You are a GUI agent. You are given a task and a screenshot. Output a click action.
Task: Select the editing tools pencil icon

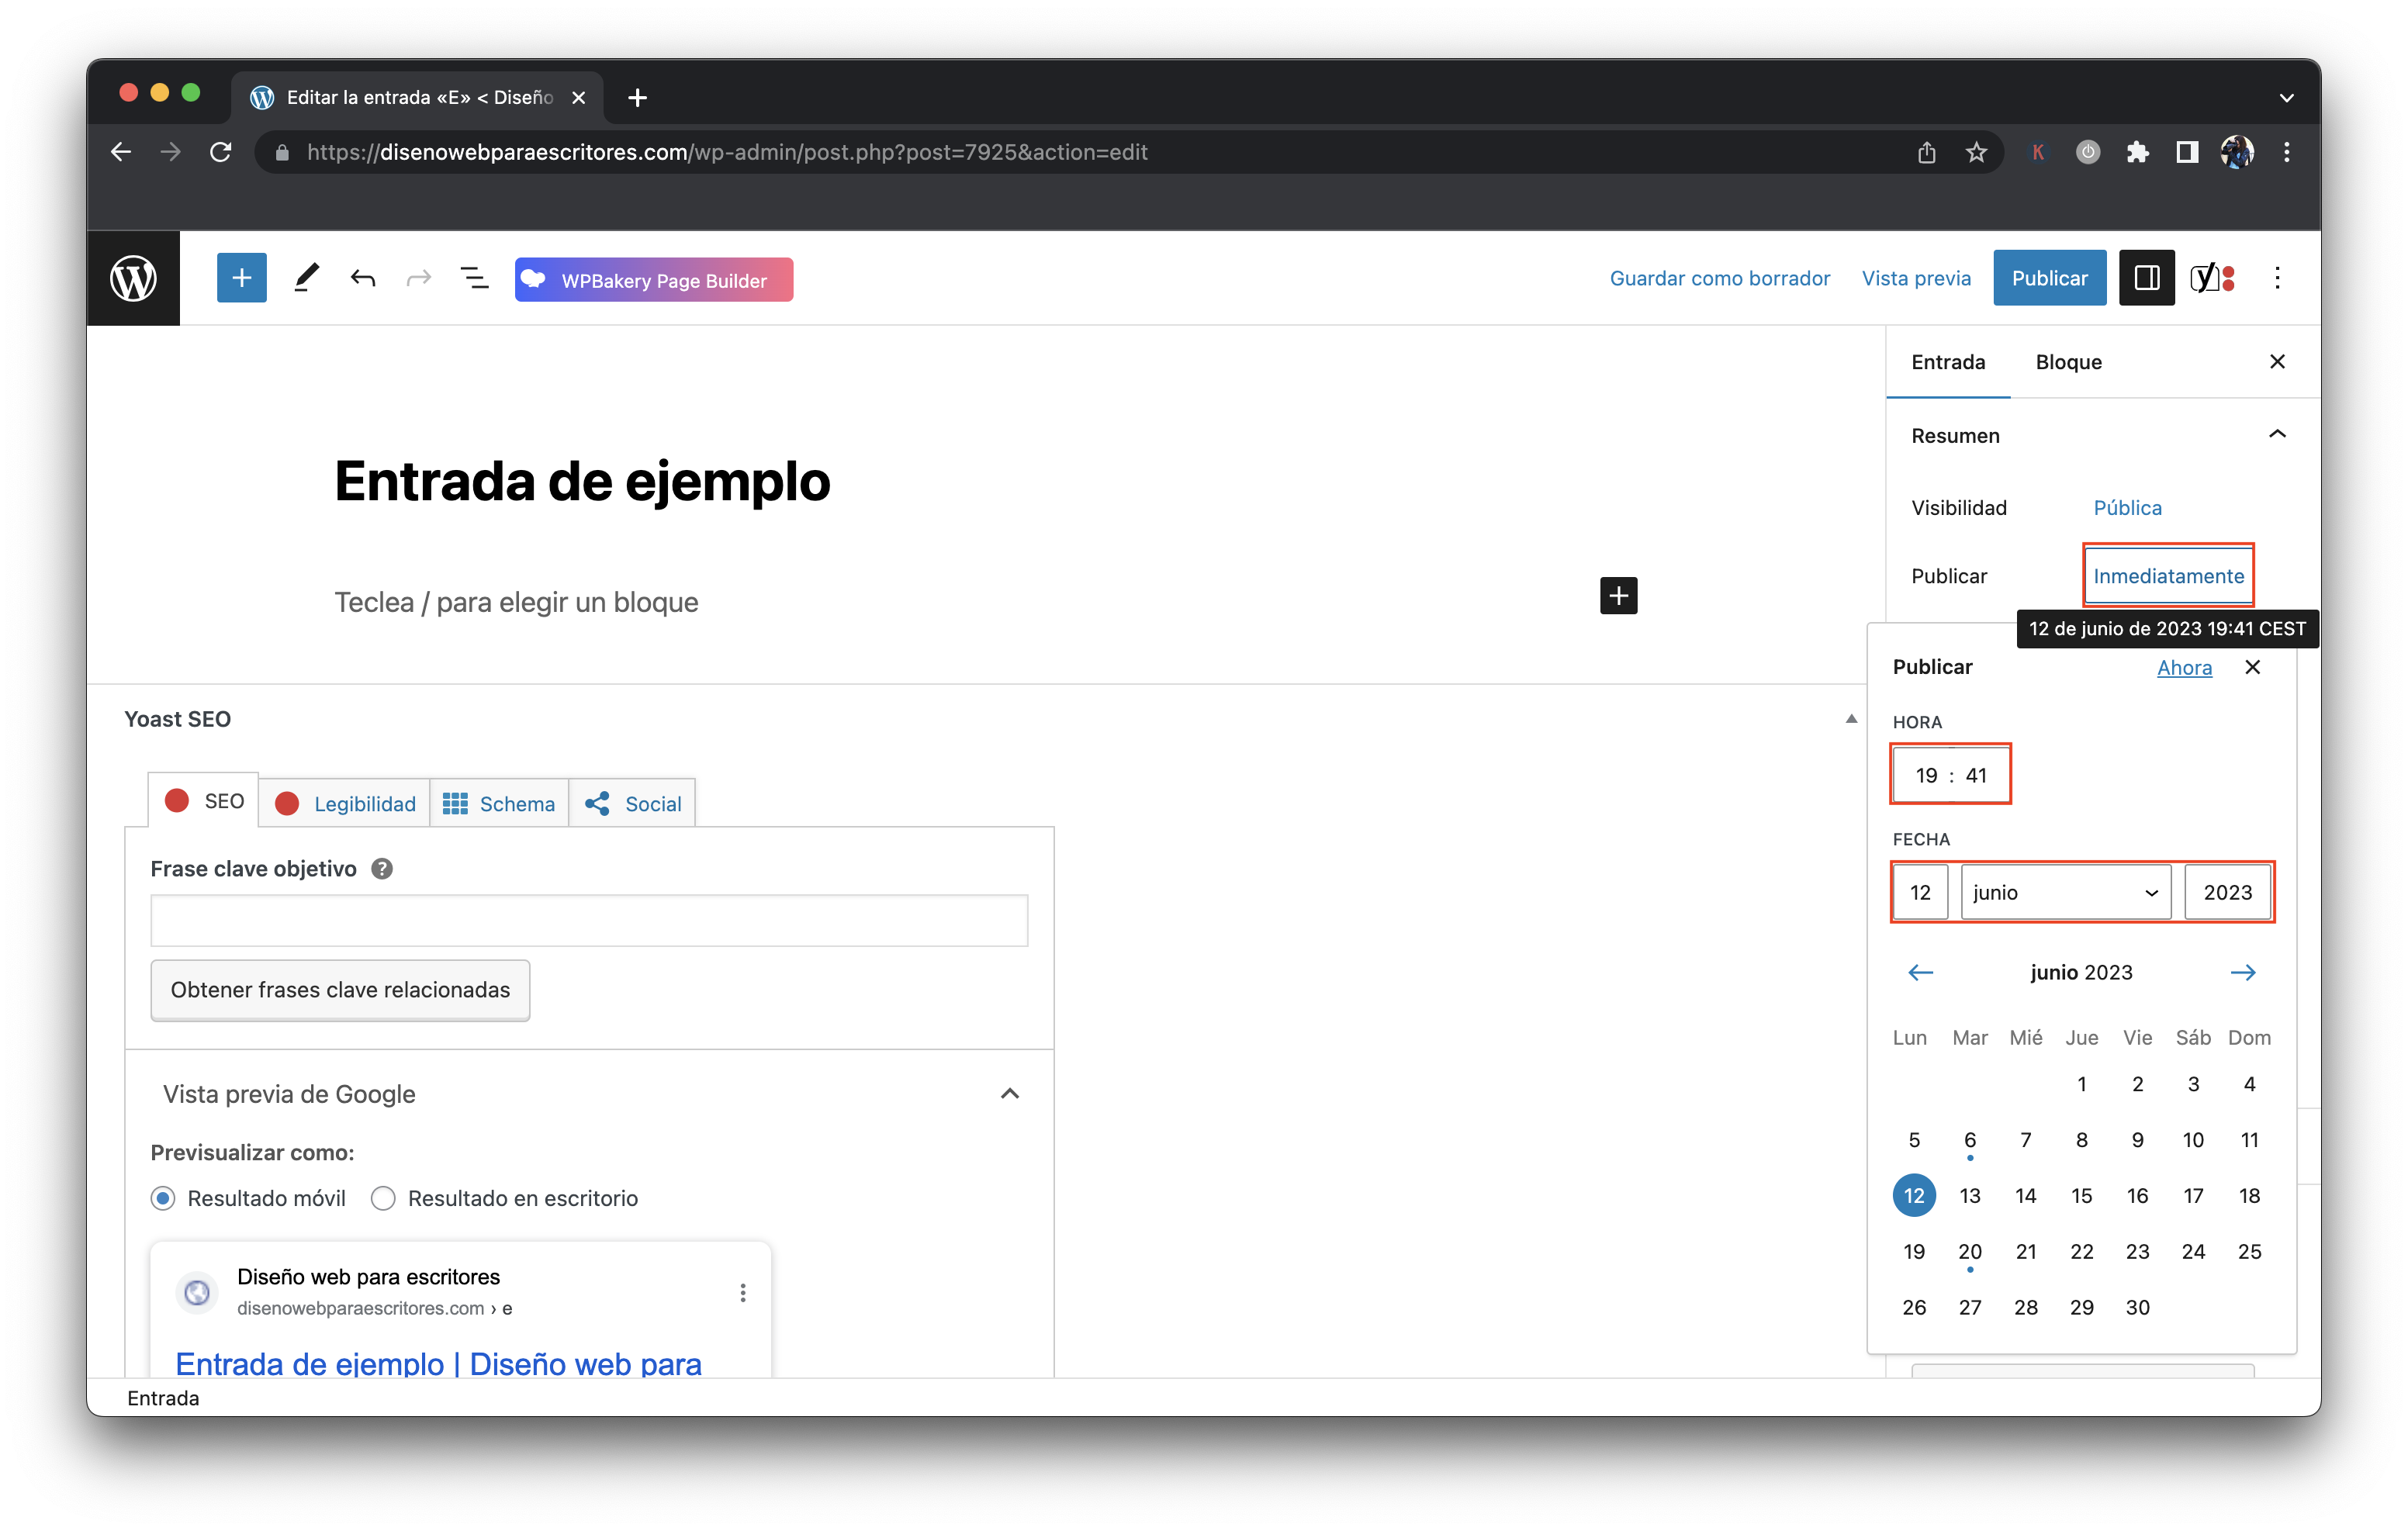pyautogui.click(x=306, y=278)
